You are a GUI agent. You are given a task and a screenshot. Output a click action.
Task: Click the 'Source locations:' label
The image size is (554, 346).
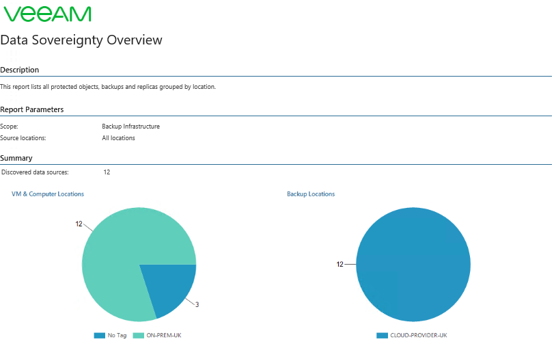tap(23, 138)
